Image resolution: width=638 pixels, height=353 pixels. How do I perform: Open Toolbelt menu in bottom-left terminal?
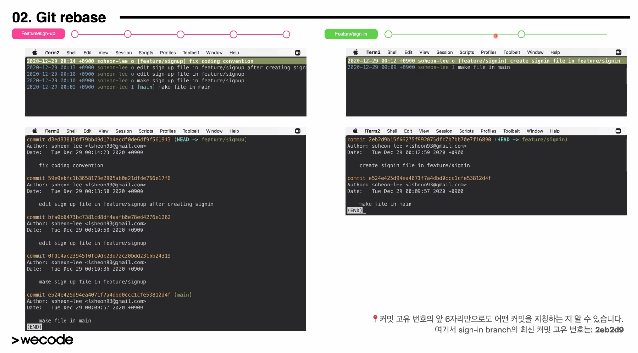click(191, 131)
